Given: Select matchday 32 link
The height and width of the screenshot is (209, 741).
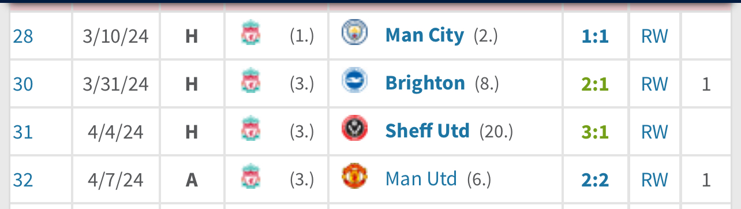Looking at the screenshot, I should click(23, 180).
